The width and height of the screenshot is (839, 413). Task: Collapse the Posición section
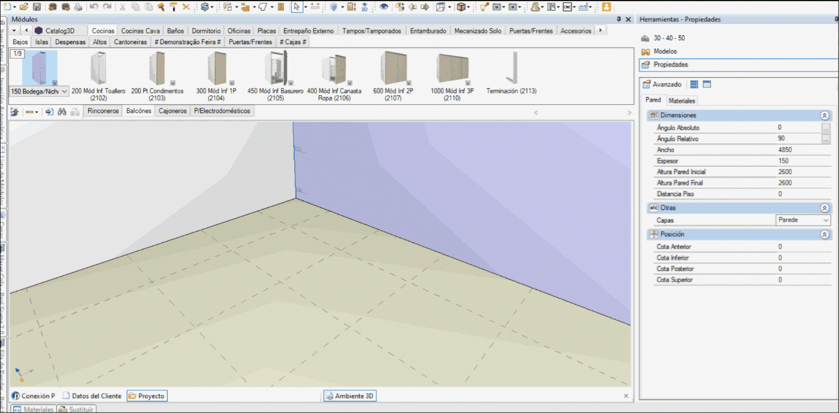point(825,234)
